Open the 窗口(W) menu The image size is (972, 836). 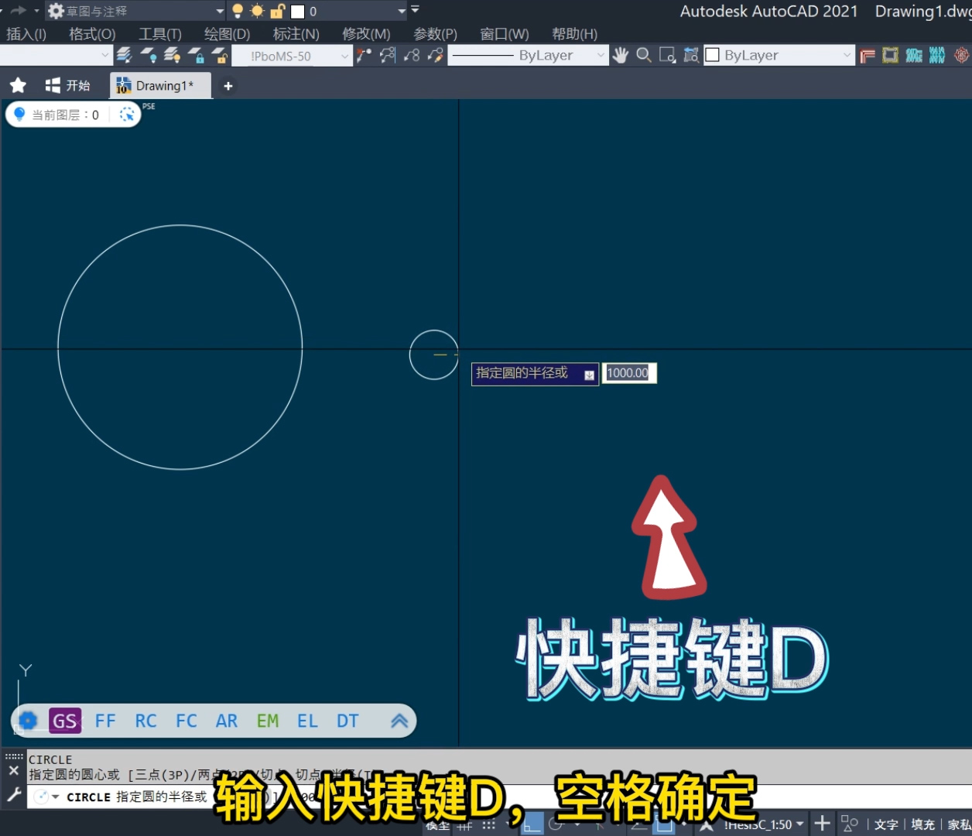[505, 34]
